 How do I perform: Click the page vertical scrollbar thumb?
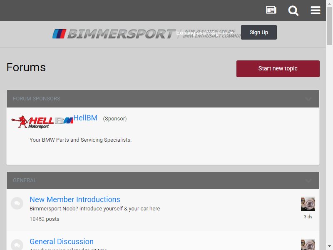pos(329,26)
